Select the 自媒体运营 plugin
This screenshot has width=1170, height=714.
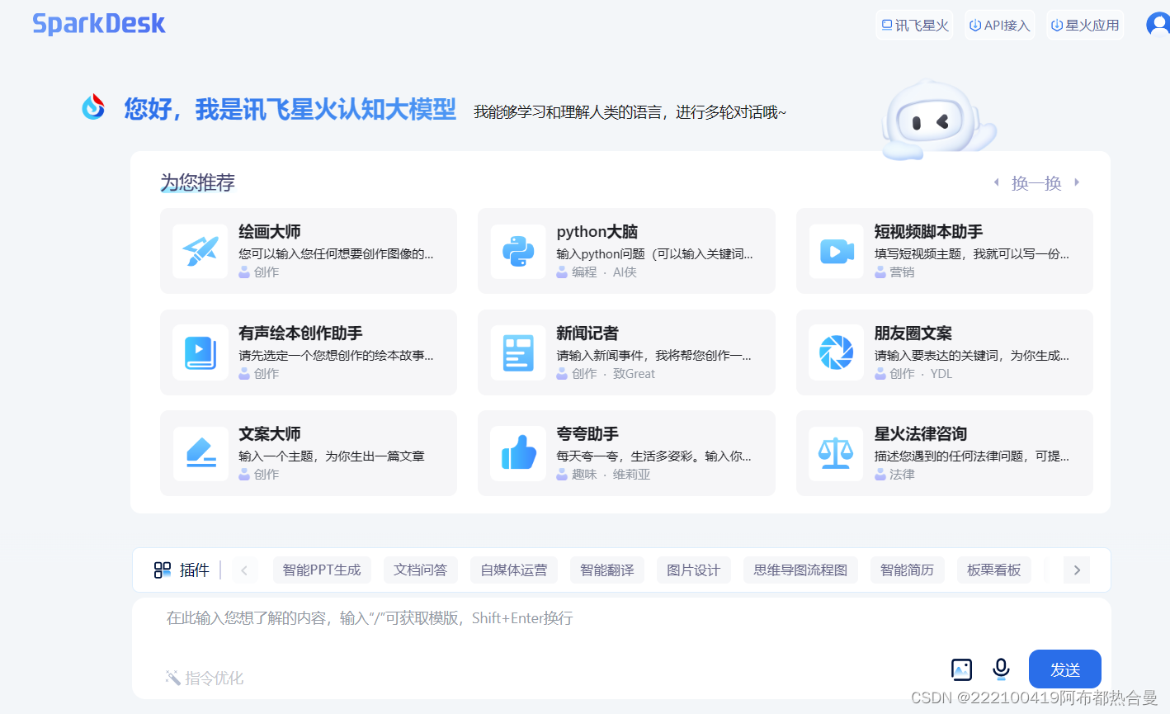click(514, 570)
